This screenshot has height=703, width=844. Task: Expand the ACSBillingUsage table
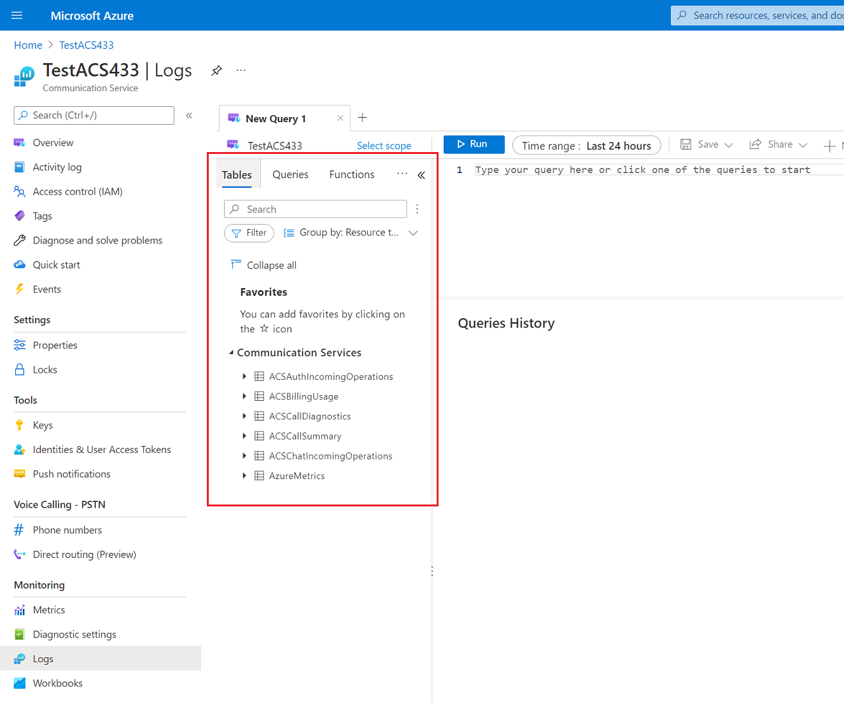pos(244,396)
